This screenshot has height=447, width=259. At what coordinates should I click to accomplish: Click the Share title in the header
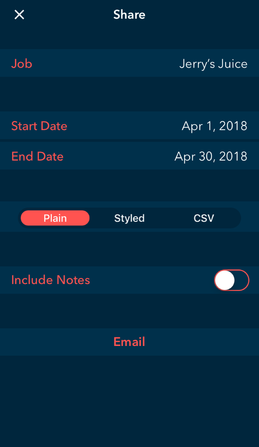pyautogui.click(x=129, y=15)
